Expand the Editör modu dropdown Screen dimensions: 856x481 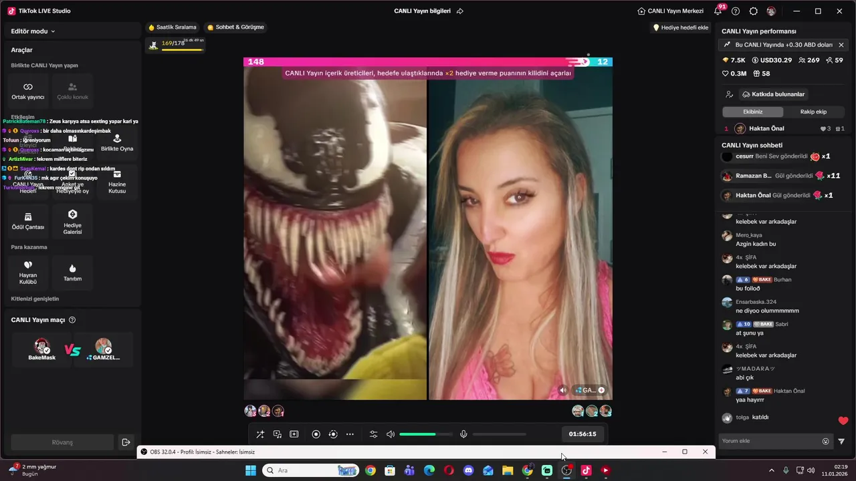coord(33,31)
